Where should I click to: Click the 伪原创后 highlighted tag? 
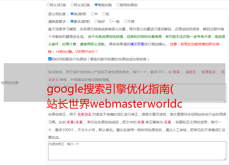(84, 114)
